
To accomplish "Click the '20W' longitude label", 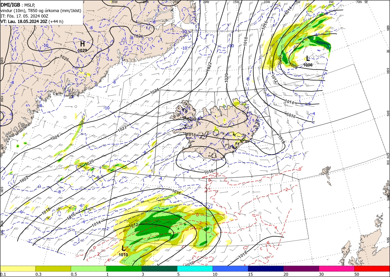I will (206, 2).
